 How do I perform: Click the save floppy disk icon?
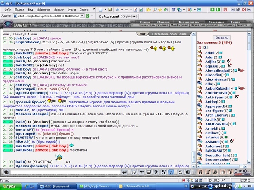110,10
